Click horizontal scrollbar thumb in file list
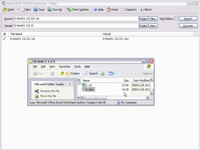 [96, 98]
